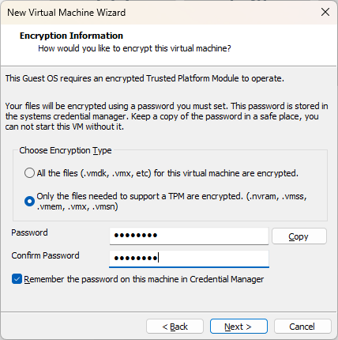Click the Encryption Information heading

coord(71,36)
